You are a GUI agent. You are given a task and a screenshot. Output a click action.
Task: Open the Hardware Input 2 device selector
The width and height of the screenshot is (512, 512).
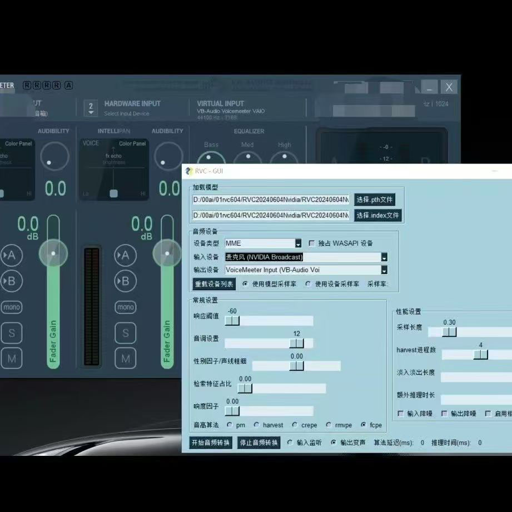point(91,108)
